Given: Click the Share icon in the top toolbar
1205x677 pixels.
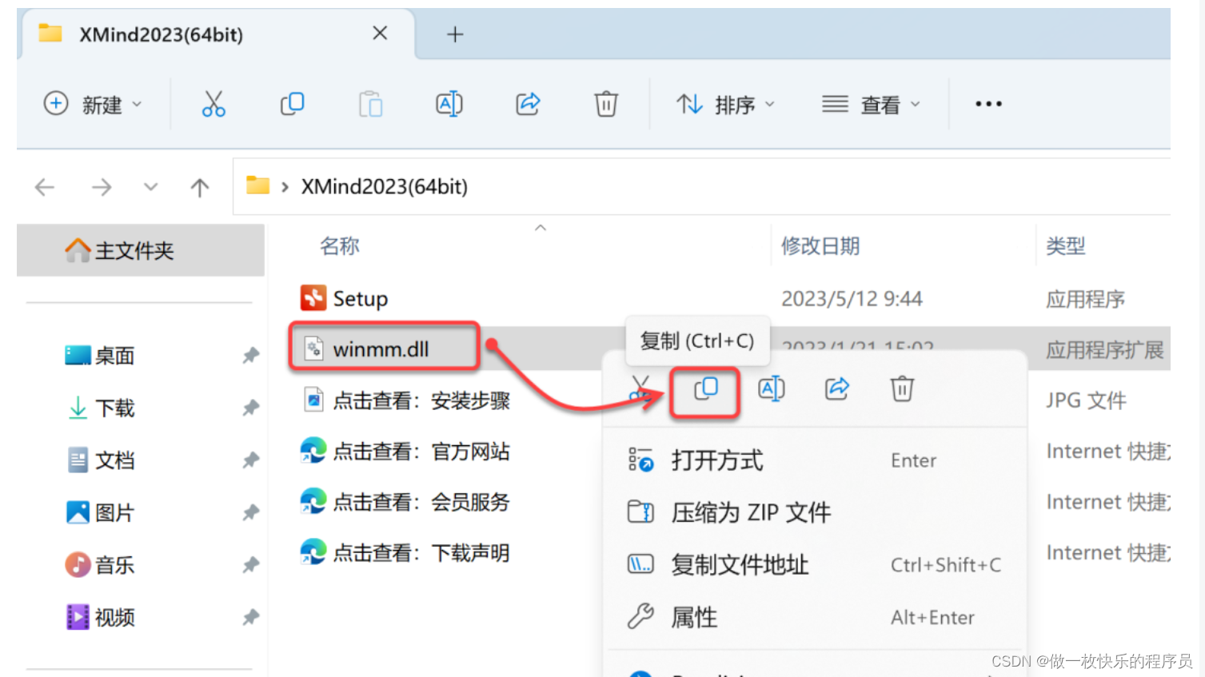Looking at the screenshot, I should pos(528,104).
